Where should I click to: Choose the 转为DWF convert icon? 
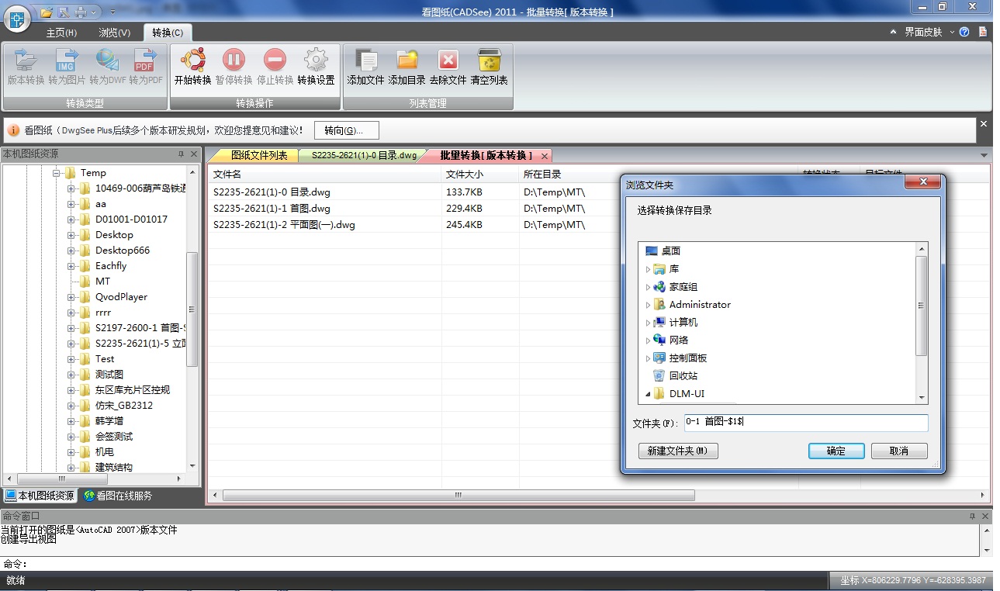[107, 60]
